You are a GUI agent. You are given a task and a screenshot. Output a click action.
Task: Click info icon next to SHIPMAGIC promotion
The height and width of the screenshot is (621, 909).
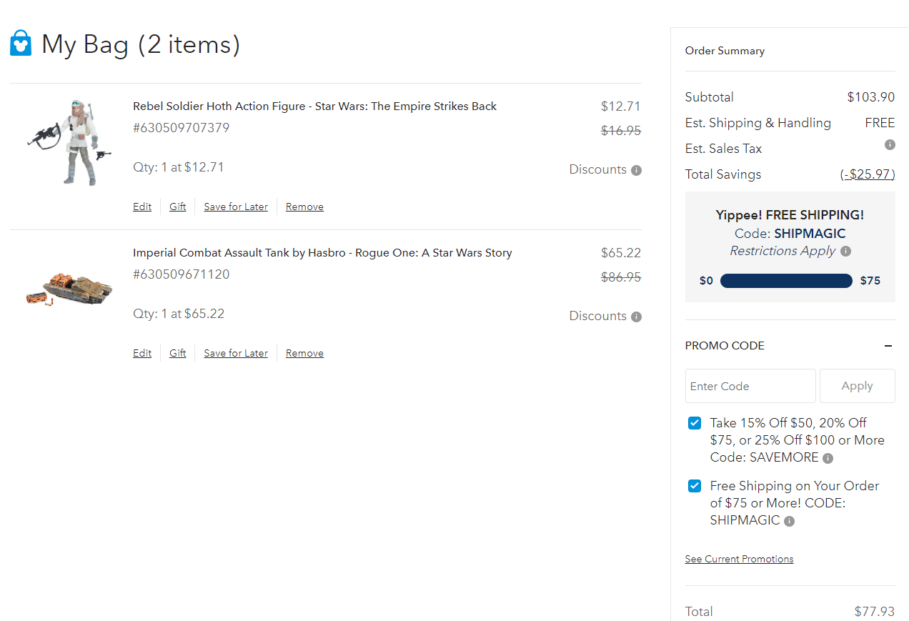tap(789, 521)
